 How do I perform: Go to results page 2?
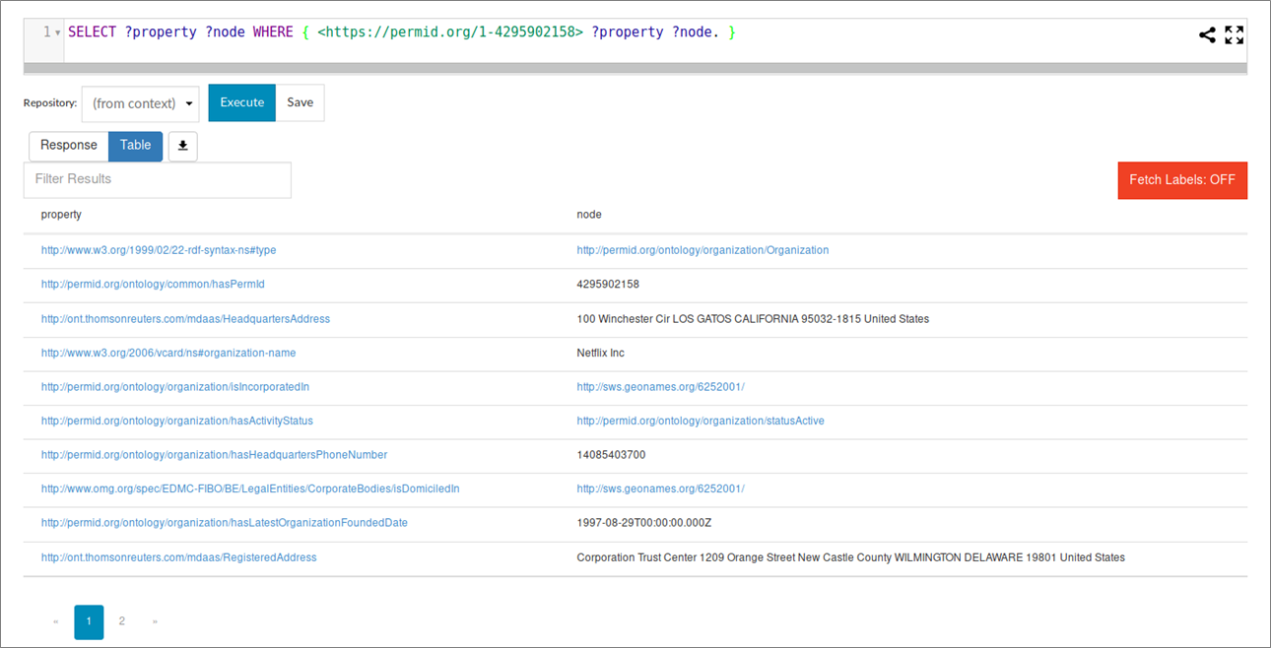pos(122,621)
